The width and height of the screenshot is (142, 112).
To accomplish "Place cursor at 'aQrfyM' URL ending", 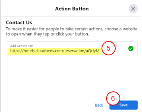I will pos(93,51).
